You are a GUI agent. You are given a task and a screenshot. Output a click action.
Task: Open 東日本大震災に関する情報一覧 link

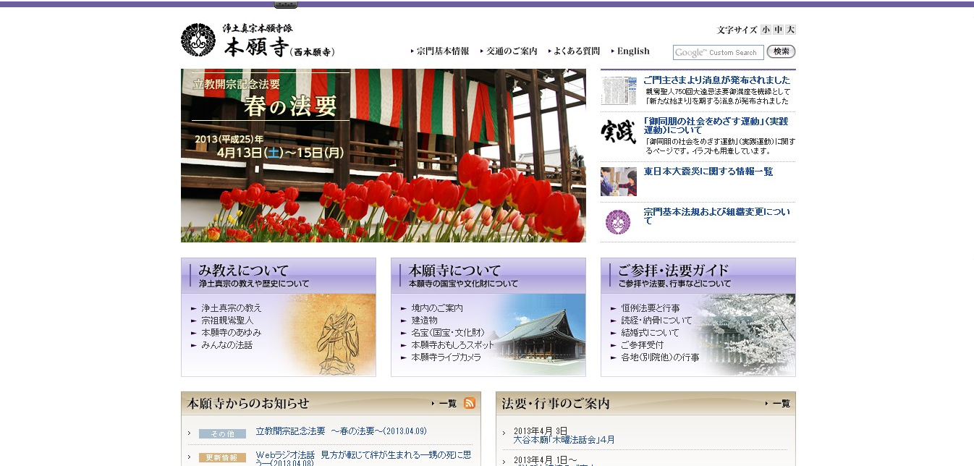pos(708,171)
